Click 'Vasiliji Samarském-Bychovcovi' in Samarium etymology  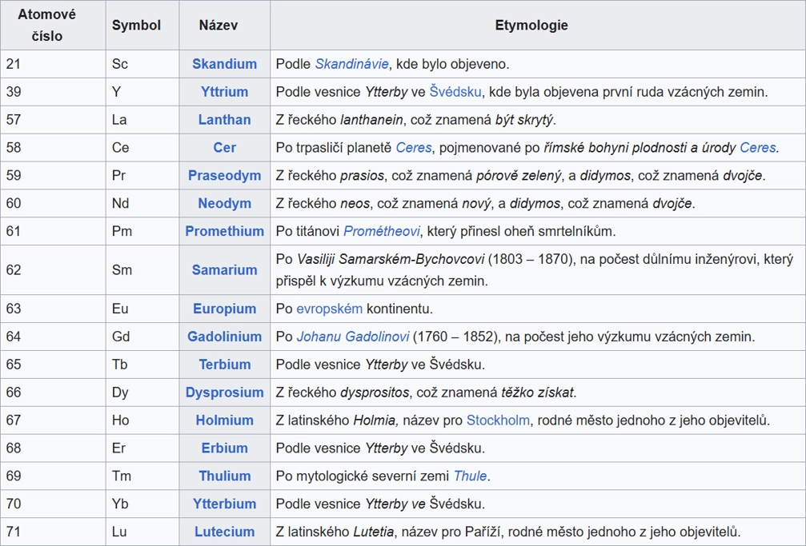coord(391,258)
